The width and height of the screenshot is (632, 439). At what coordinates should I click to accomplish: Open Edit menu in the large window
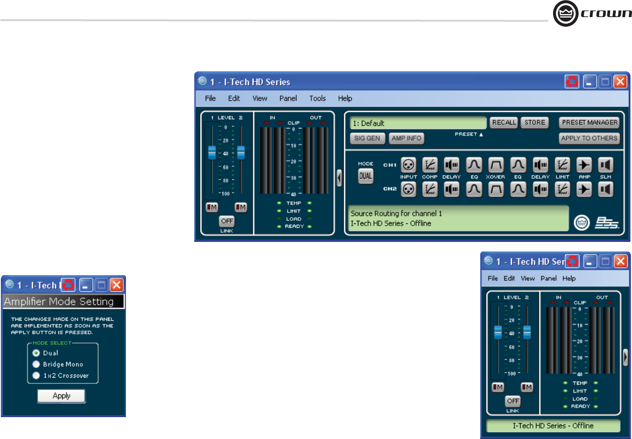234,98
